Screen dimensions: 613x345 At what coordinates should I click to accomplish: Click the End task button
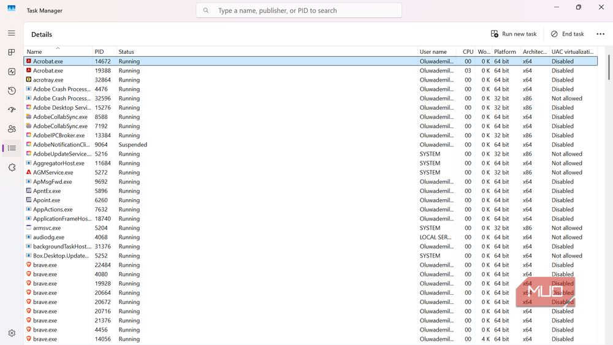pos(567,34)
